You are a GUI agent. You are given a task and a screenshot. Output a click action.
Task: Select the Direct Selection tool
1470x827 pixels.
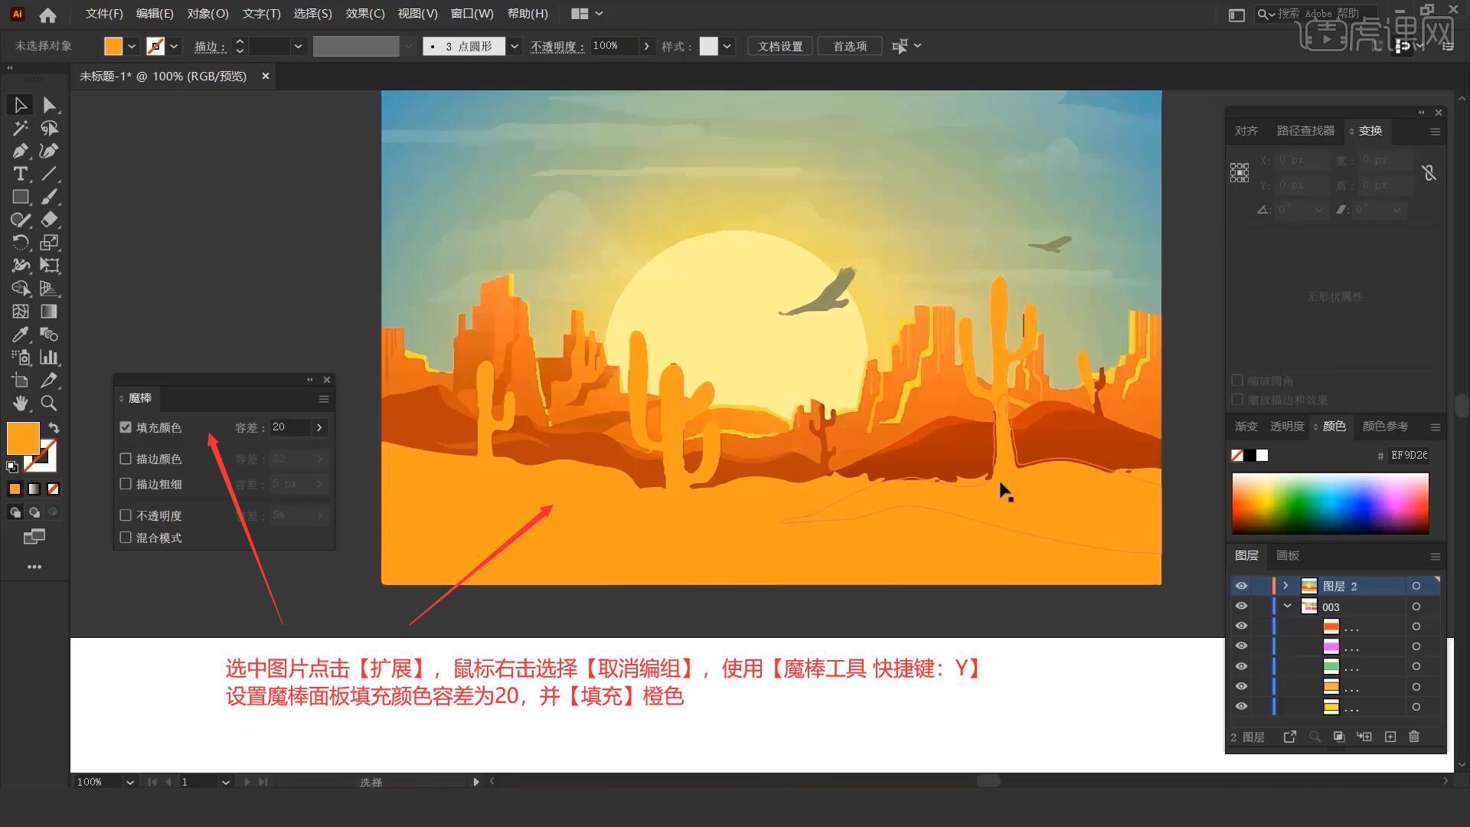coord(48,104)
